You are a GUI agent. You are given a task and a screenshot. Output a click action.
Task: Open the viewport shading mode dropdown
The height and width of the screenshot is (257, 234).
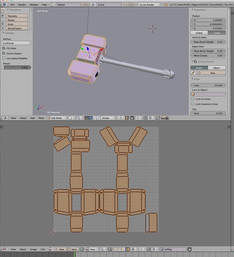[x=72, y=118]
